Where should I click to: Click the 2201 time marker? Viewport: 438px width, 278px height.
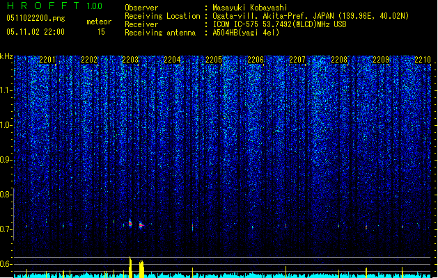pos(47,60)
